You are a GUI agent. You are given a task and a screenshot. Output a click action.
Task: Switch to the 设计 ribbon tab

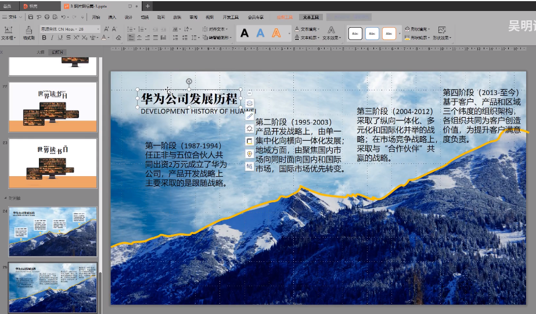tap(128, 17)
